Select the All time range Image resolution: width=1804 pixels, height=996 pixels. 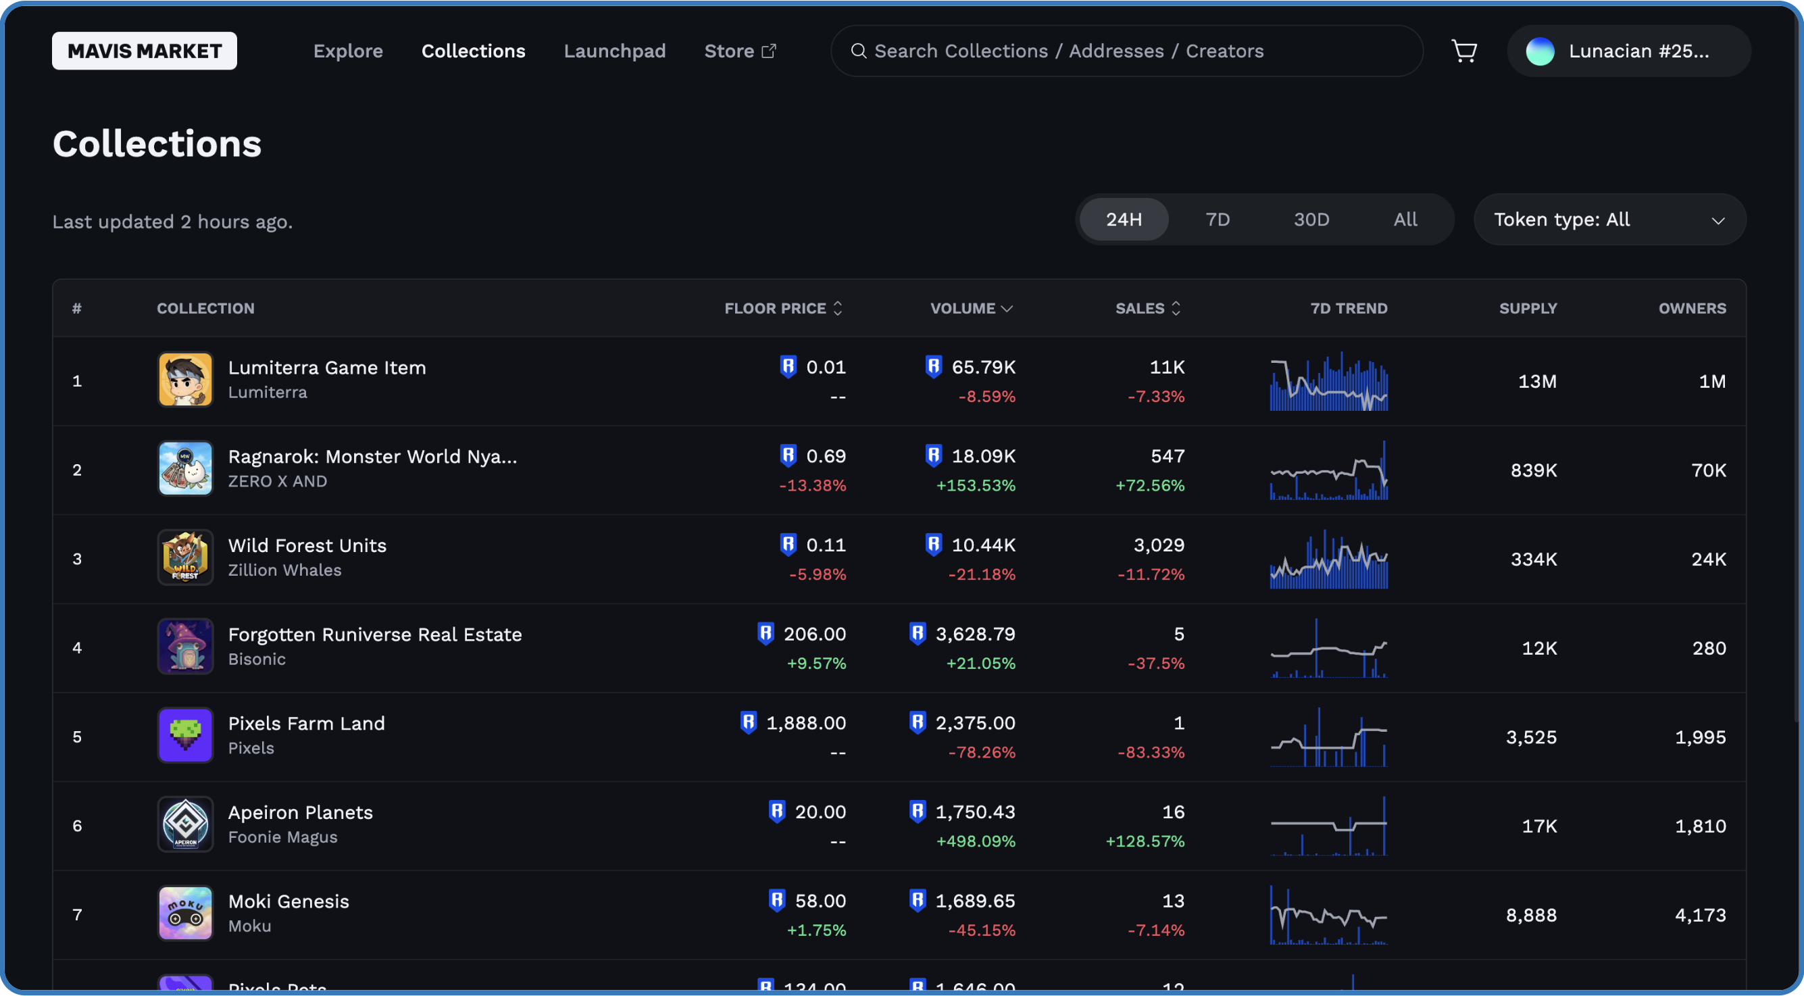[1405, 219]
